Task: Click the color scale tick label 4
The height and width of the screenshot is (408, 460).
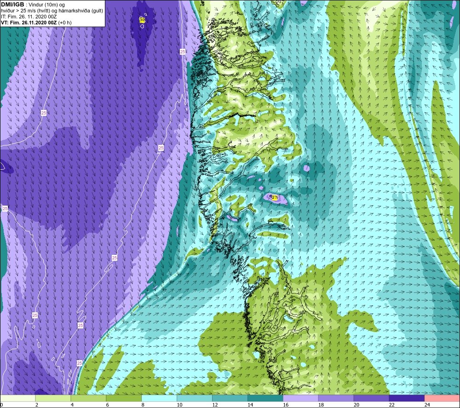Action: (72, 405)
